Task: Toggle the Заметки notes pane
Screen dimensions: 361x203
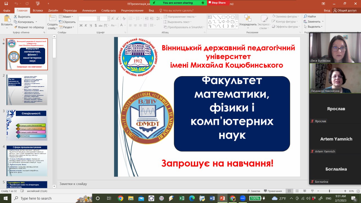Action: coord(254,191)
